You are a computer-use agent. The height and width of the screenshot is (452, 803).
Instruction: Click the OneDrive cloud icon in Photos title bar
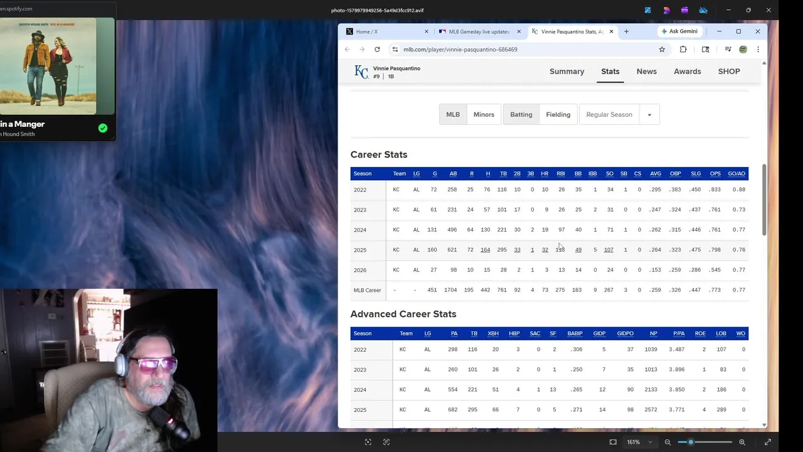[703, 10]
